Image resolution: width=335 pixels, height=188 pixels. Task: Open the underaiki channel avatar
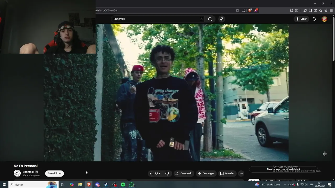(x=17, y=173)
